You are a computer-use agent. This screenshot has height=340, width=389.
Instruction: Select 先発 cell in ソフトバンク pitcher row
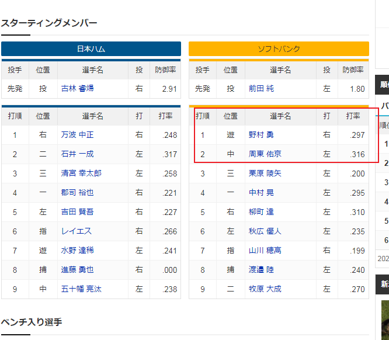[x=203, y=89]
